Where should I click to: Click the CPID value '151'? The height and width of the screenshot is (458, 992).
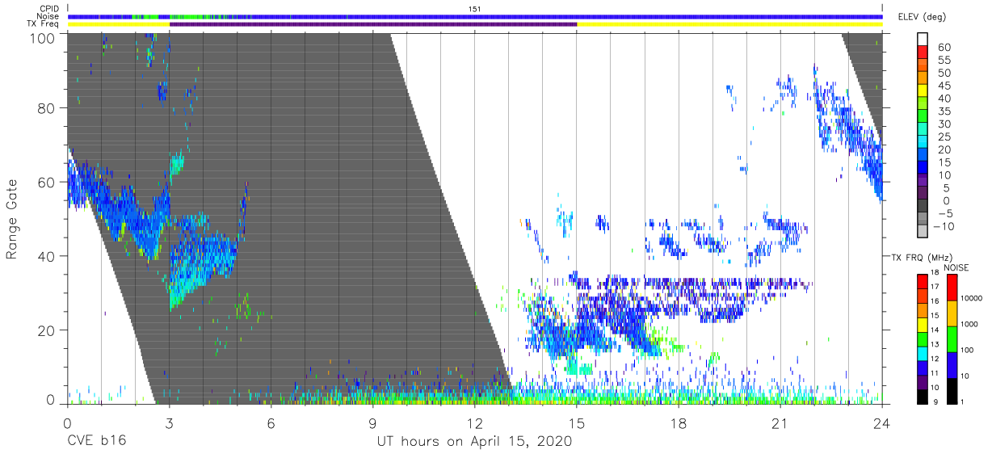pos(475,9)
